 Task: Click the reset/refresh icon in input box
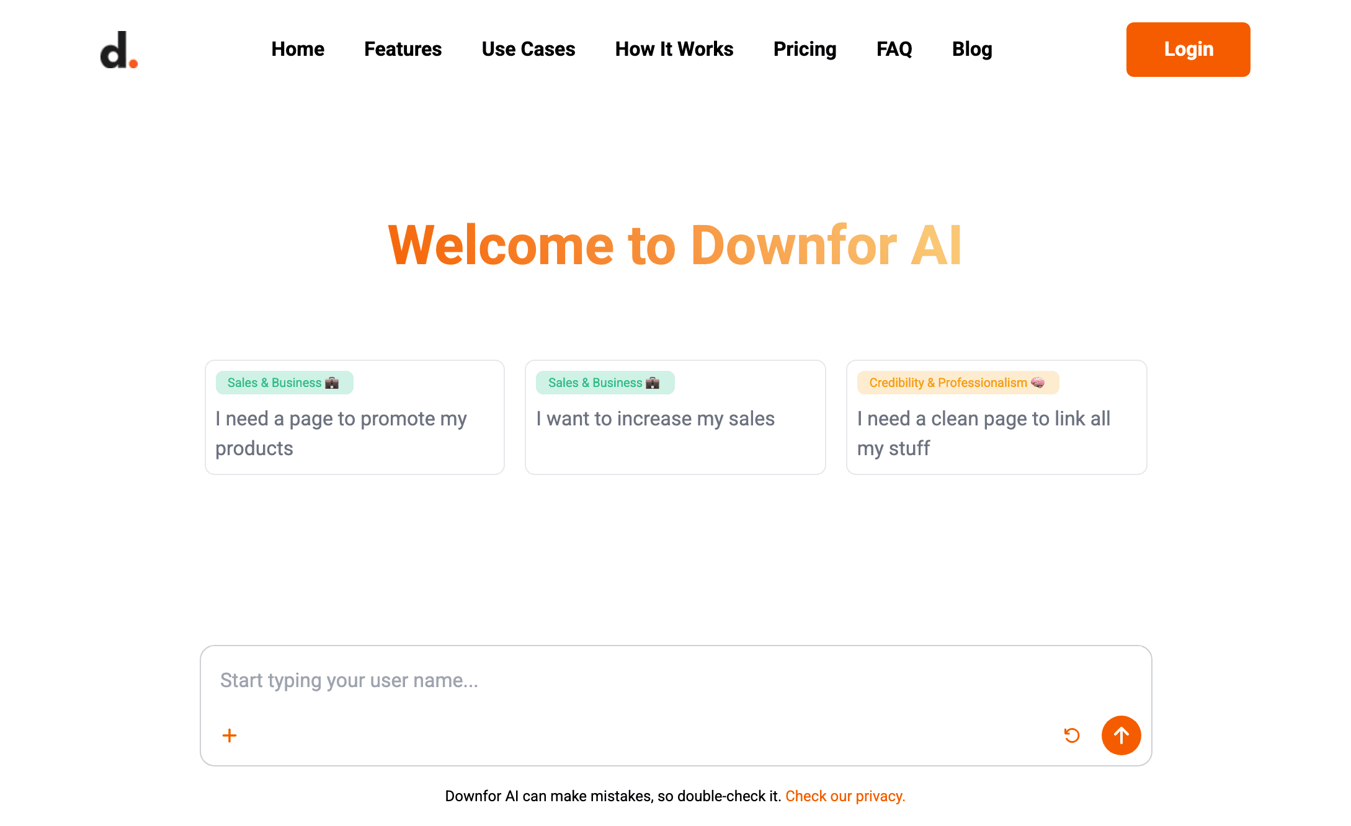click(x=1071, y=735)
